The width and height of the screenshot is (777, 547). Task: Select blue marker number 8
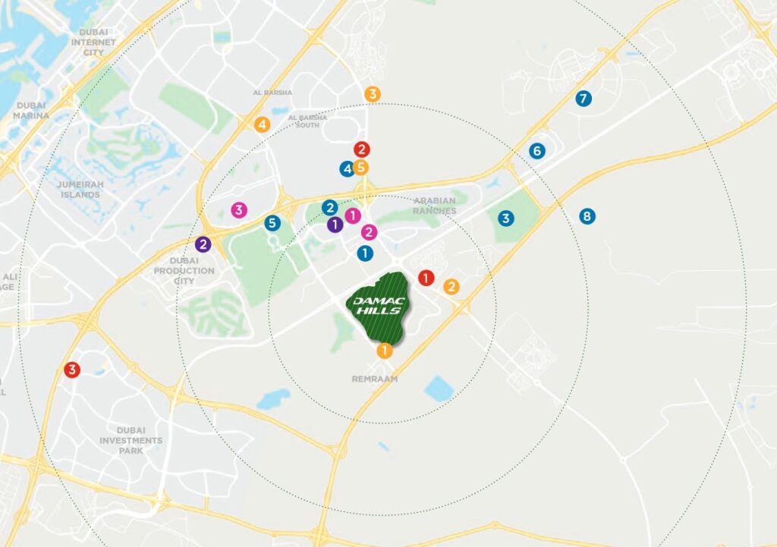[x=587, y=216]
